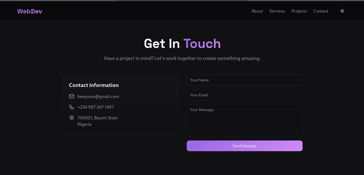Go to the Projects navigation link

(x=299, y=11)
